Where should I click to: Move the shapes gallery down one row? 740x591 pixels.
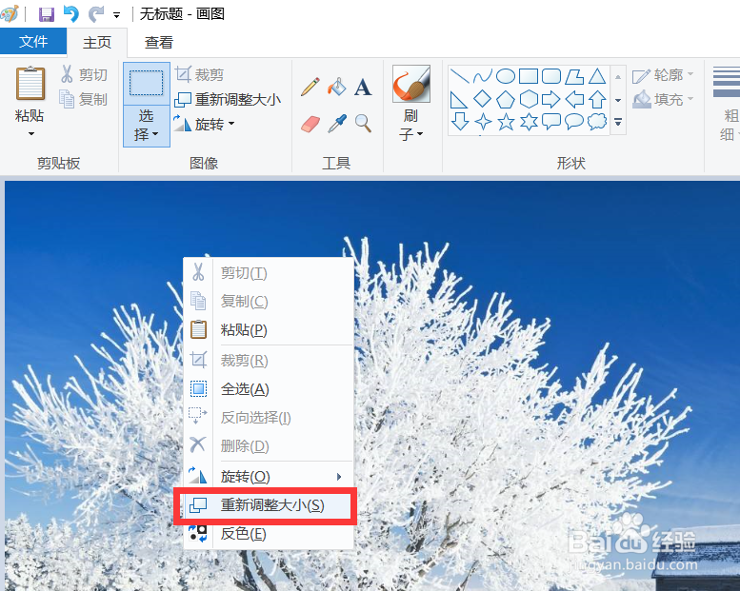tap(618, 100)
